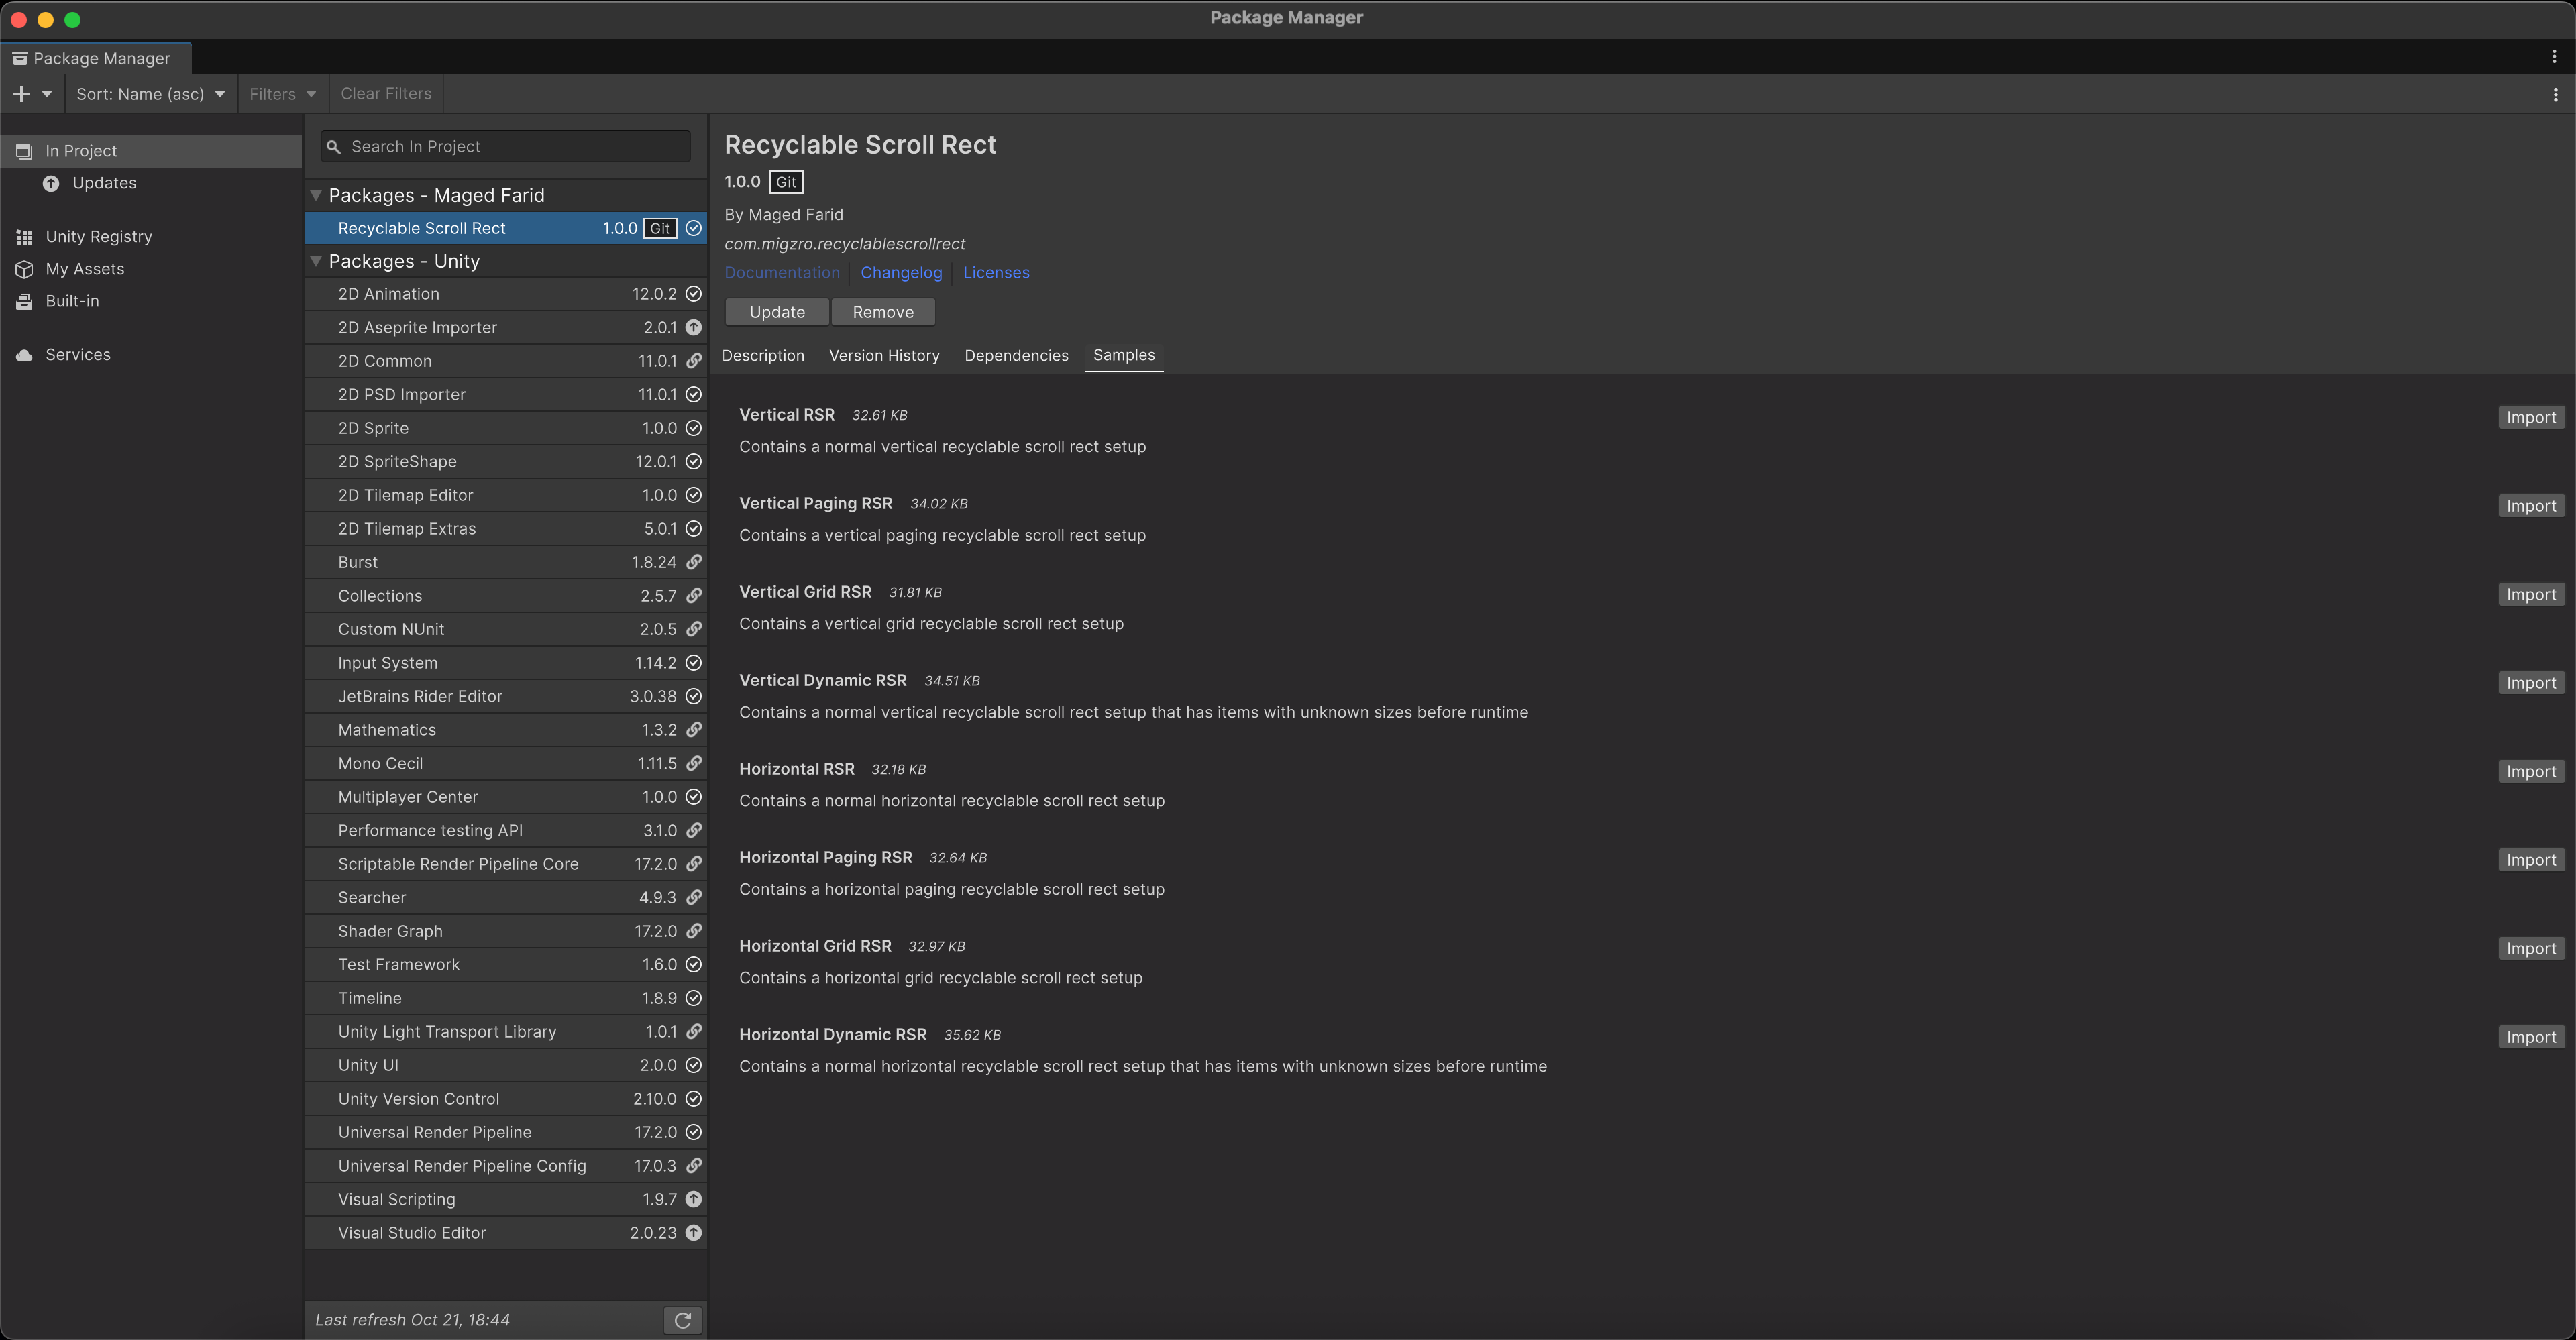
Task: Click the link icon next to Burst
Action: point(694,561)
